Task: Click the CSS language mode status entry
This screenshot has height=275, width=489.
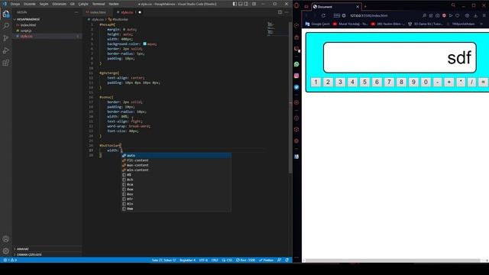Action: pyautogui.click(x=227, y=260)
